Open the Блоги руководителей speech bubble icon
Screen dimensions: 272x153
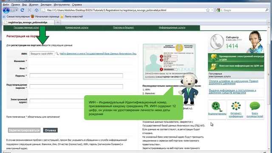coord(255,106)
